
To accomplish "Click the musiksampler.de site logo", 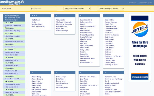I will click(12, 3).
